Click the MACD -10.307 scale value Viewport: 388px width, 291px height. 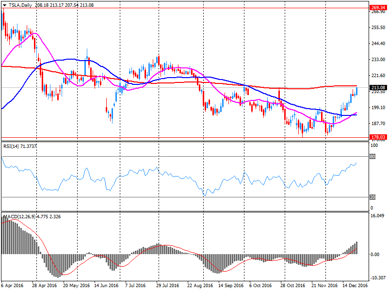(x=377, y=277)
